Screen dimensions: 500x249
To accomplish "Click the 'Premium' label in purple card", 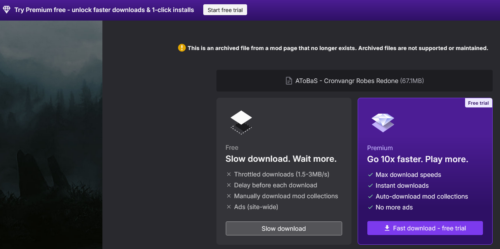I will tap(380, 148).
